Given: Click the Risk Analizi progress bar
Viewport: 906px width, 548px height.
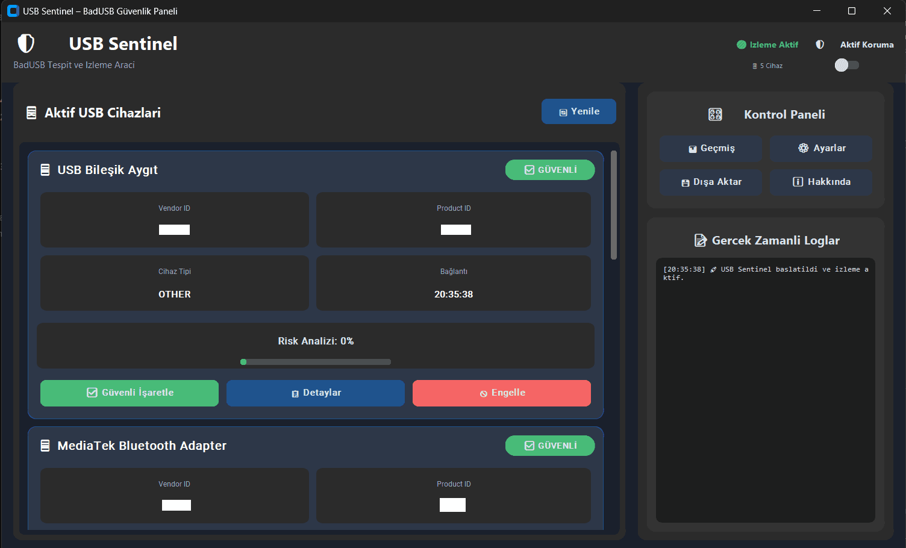Looking at the screenshot, I should [x=316, y=362].
